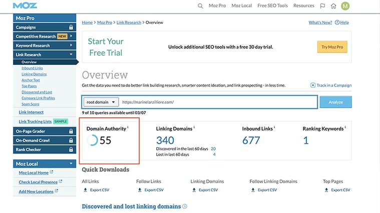Click download icon under Follow Linking Domains
This screenshot has width=380, height=213.
click(253, 190)
